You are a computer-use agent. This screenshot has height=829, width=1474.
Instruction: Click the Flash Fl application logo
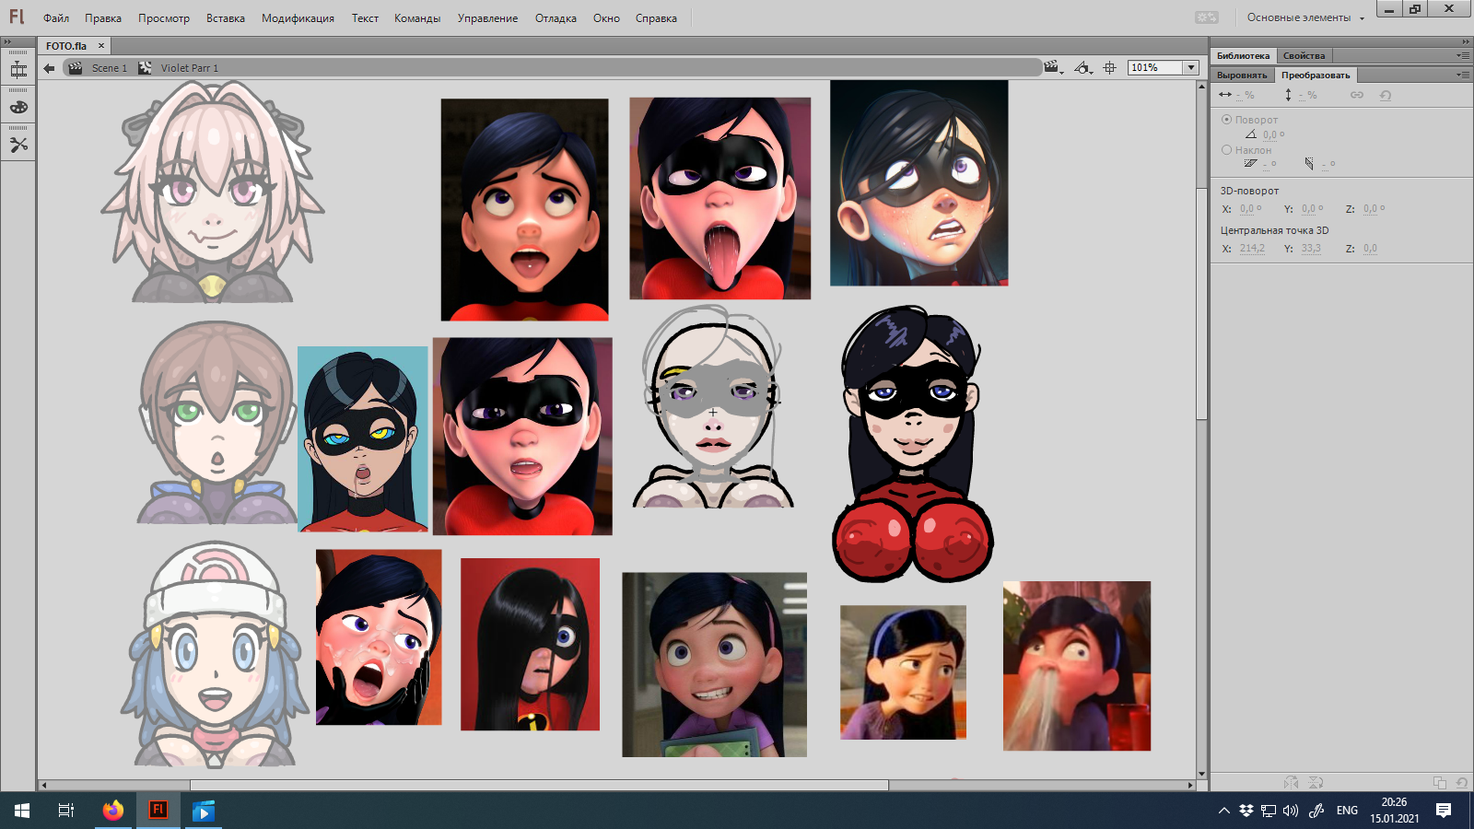(17, 18)
